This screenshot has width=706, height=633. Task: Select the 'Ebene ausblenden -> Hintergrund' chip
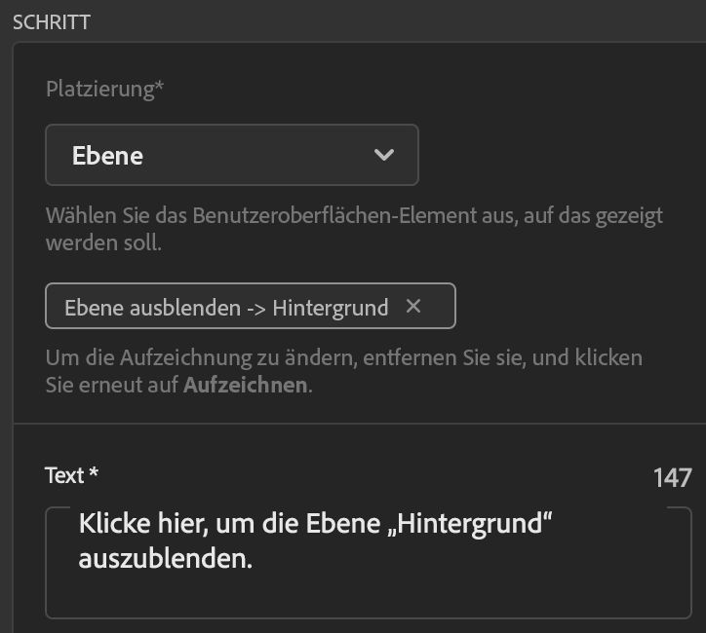(224, 308)
